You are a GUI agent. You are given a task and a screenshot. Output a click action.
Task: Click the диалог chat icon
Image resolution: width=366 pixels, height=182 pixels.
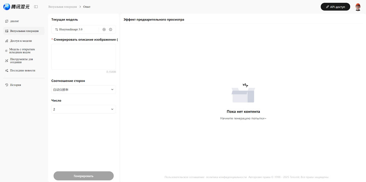(x=7, y=21)
